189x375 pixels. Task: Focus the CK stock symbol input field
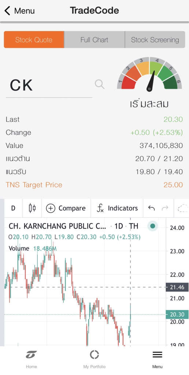(x=49, y=85)
